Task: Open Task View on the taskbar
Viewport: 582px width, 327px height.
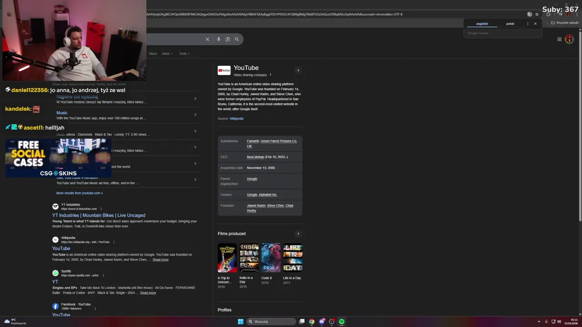Action: (301, 322)
